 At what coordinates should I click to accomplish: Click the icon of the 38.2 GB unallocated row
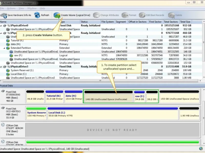tap(11, 59)
